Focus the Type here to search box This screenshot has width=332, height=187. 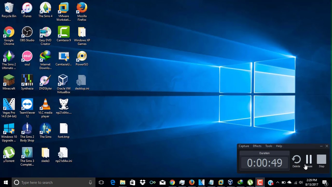[x=53, y=182]
